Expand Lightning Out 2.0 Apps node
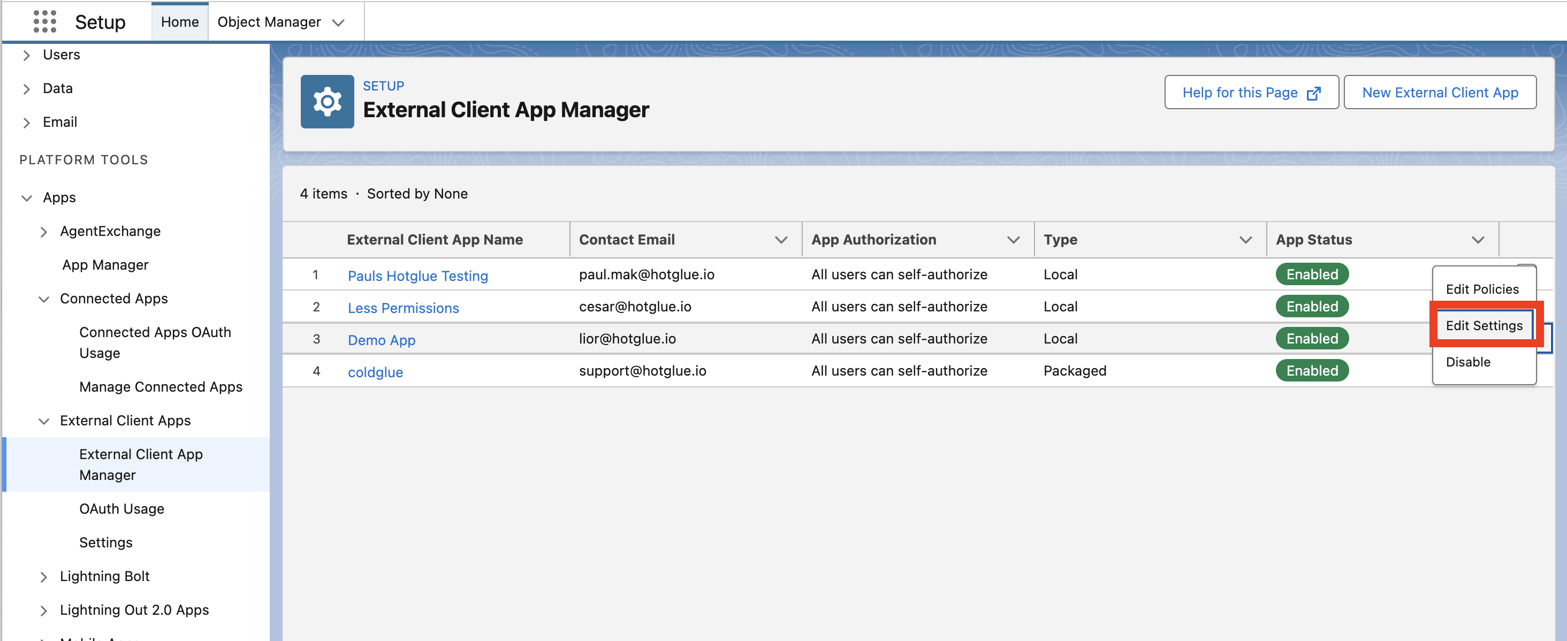This screenshot has height=641, width=1567. [x=43, y=611]
